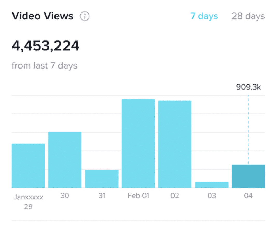Click the Video Views heading

click(43, 16)
